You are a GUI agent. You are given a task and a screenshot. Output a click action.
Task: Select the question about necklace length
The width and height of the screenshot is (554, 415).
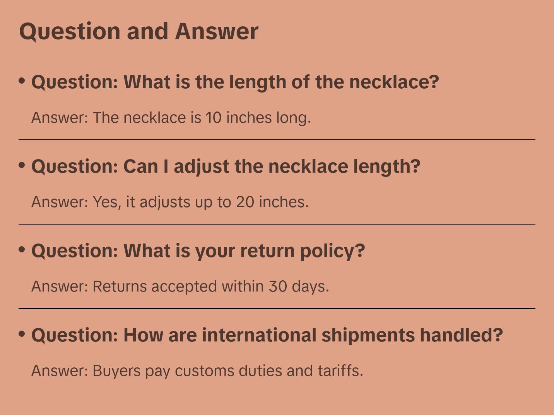pyautogui.click(x=235, y=82)
